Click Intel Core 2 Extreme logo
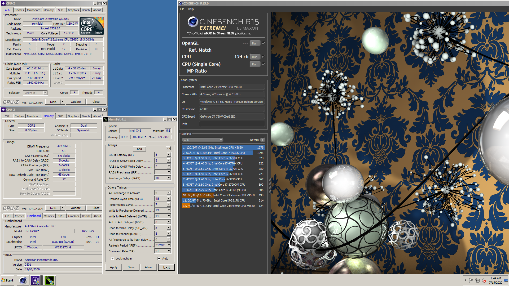The height and width of the screenshot is (286, 509). pyautogui.click(x=92, y=26)
